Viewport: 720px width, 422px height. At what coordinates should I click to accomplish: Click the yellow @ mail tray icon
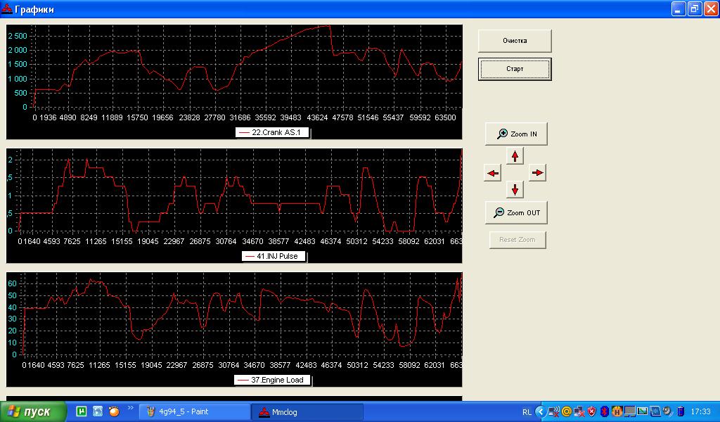pos(567,412)
